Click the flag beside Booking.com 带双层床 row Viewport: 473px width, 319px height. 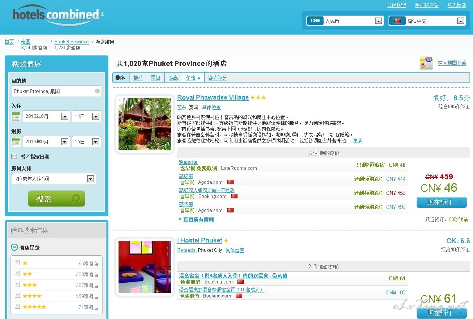[x=239, y=296]
